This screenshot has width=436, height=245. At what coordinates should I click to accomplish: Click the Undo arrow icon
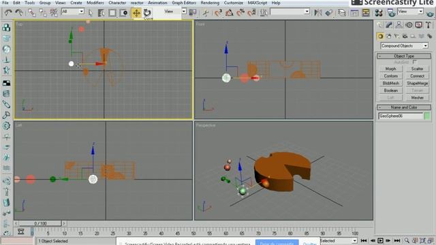(x=8, y=12)
